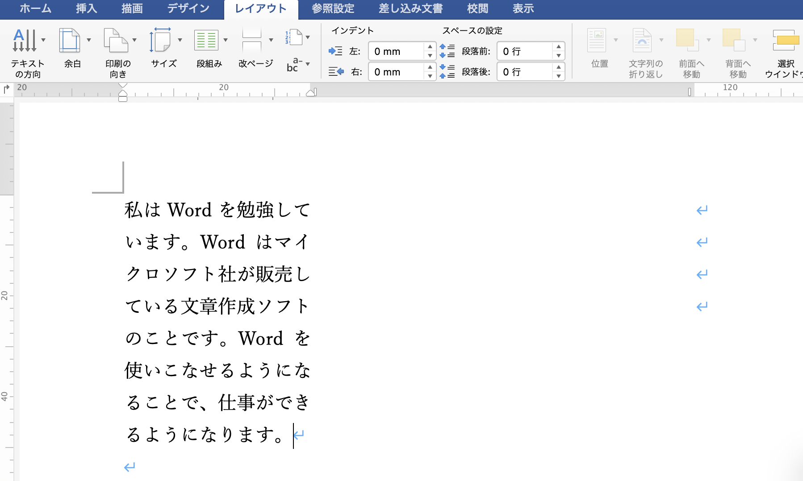
Task: Expand the Margins dropdown arrow
Action: pos(89,40)
